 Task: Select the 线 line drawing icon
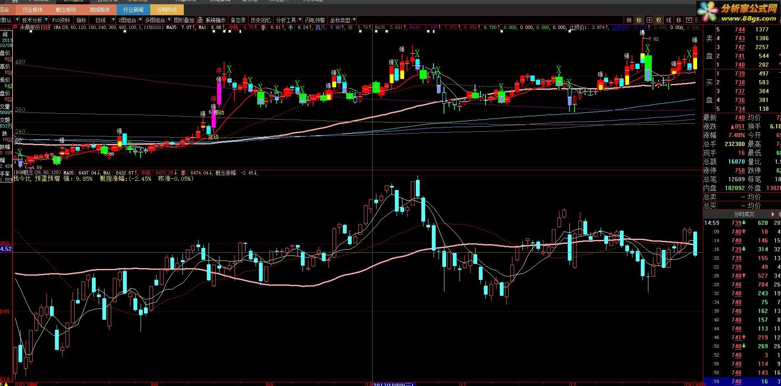click(x=669, y=20)
